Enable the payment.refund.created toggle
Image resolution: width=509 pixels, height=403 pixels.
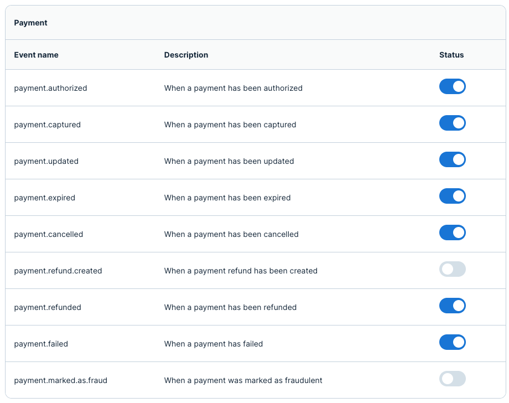[x=452, y=270]
